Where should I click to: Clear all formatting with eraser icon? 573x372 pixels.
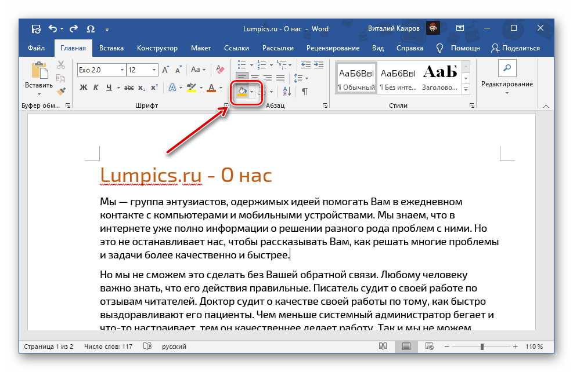[x=220, y=70]
